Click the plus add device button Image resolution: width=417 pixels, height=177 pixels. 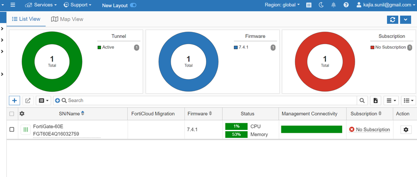tap(14, 100)
